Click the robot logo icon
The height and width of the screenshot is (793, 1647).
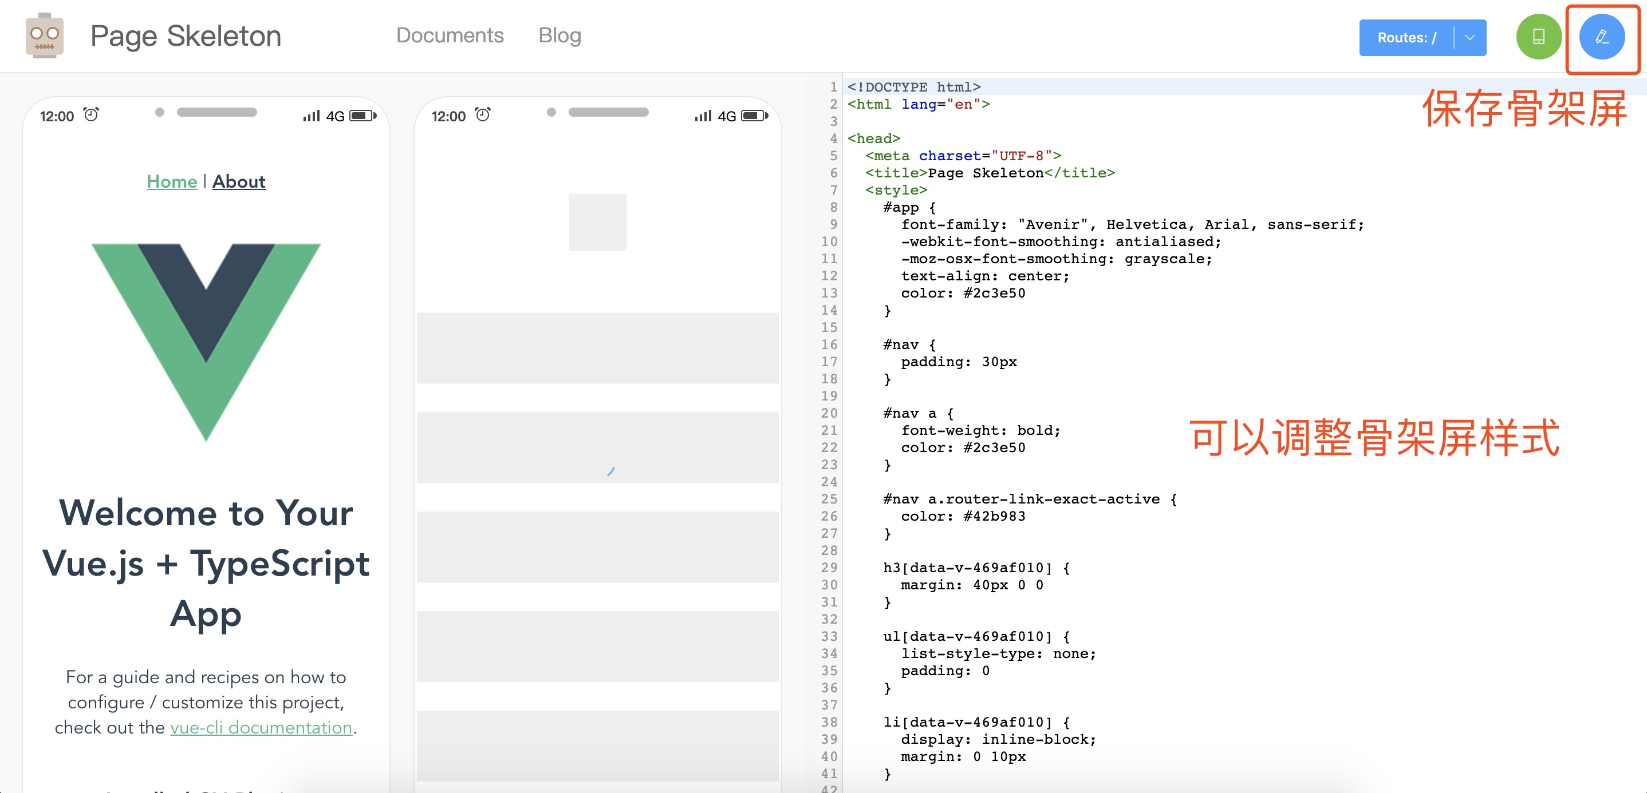[44, 36]
